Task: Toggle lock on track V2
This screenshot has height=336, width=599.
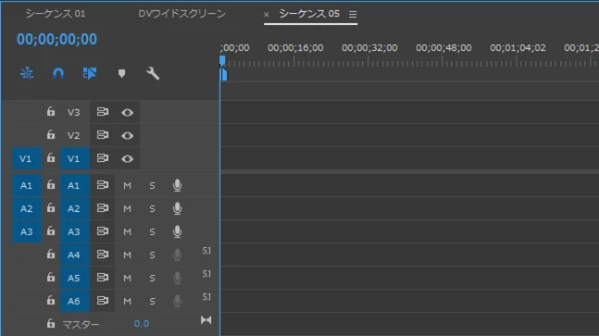Action: click(51, 134)
